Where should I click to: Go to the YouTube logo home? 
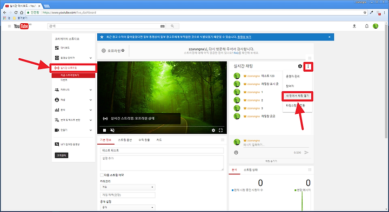tap(21, 26)
